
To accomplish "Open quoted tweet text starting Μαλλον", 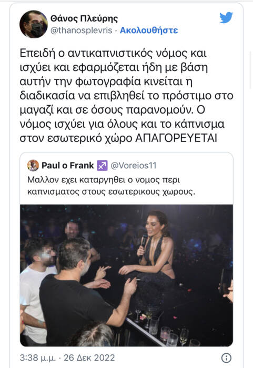I will pos(112,186).
